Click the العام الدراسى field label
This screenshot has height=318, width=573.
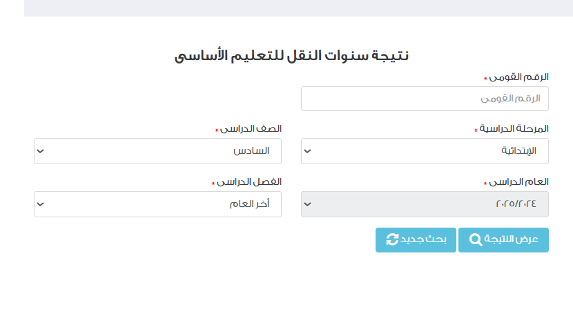tap(519, 182)
